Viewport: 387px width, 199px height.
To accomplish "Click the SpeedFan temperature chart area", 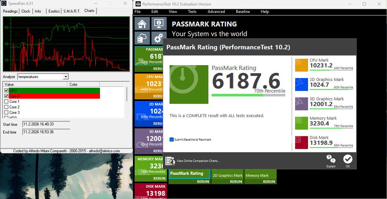I will [66, 44].
